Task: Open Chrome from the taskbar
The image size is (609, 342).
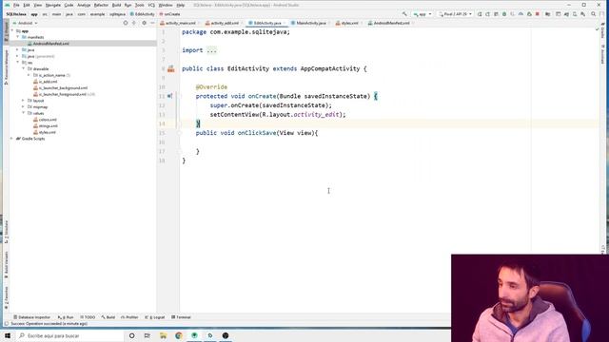Action: click(179, 335)
